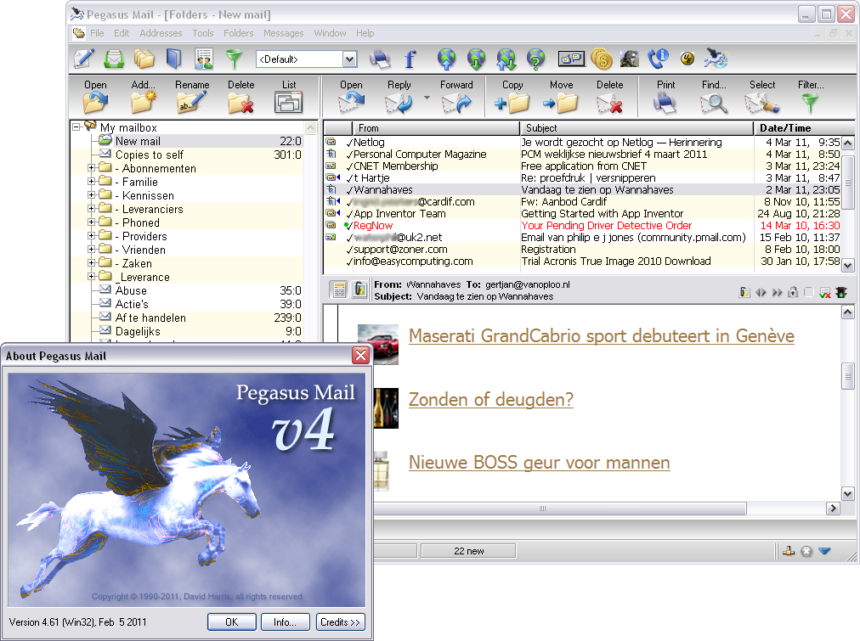Click the Find magnifier icon
860x641 pixels.
714,103
